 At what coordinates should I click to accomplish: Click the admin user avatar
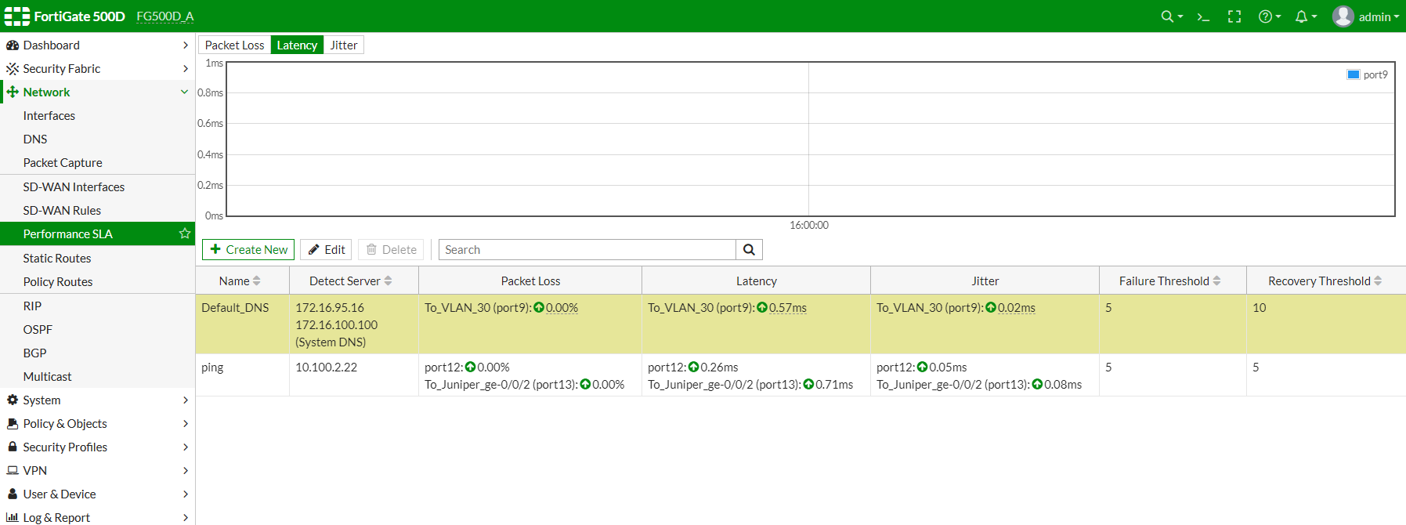click(x=1343, y=16)
